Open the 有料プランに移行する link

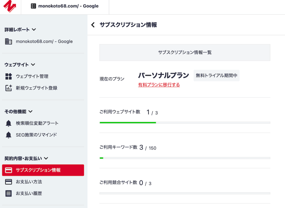pyautogui.click(x=159, y=85)
